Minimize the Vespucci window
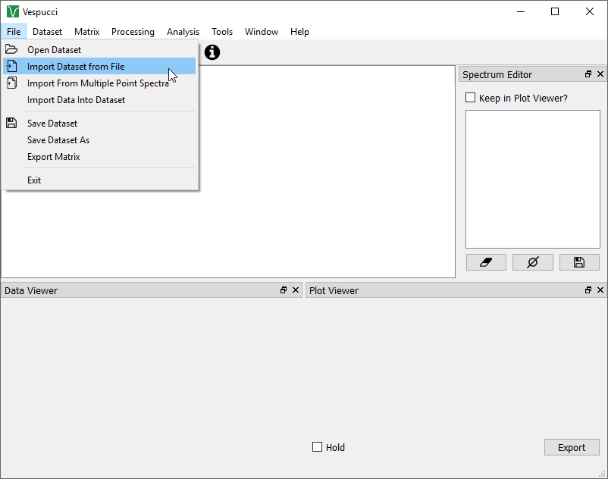The width and height of the screenshot is (608, 479). (521, 11)
